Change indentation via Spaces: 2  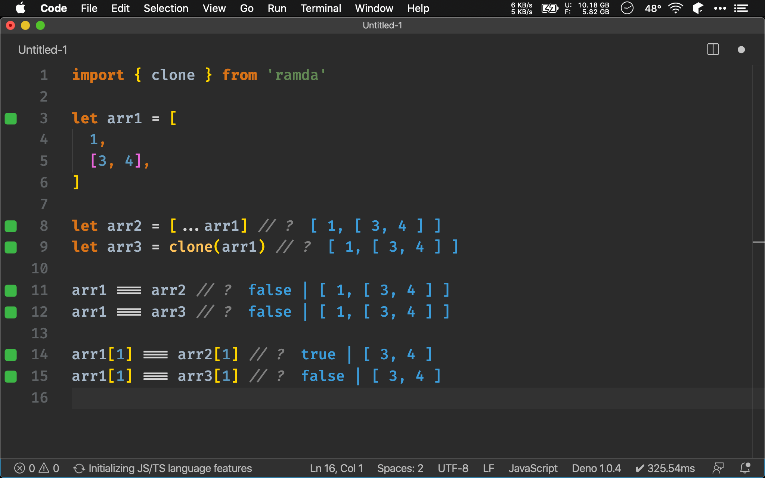click(400, 468)
